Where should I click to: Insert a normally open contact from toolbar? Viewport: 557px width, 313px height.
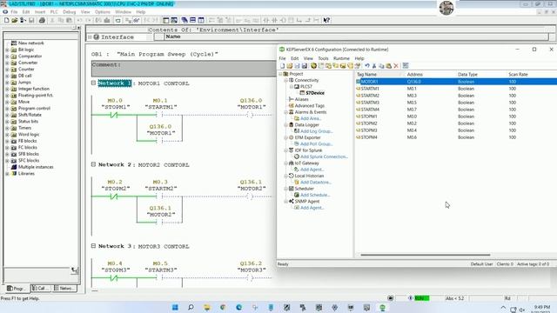click(x=266, y=20)
